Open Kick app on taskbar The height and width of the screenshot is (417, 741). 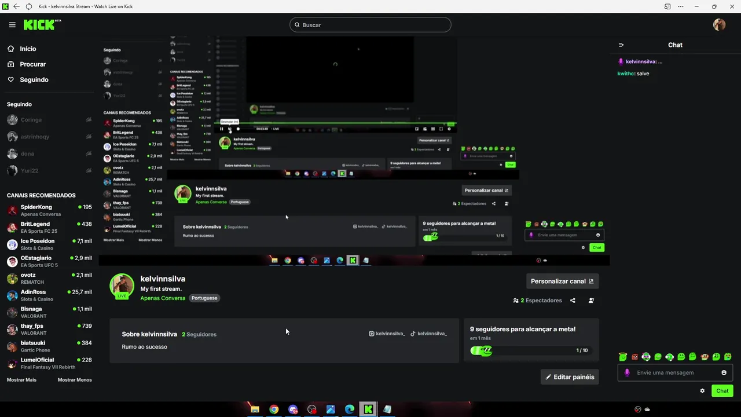(x=368, y=409)
